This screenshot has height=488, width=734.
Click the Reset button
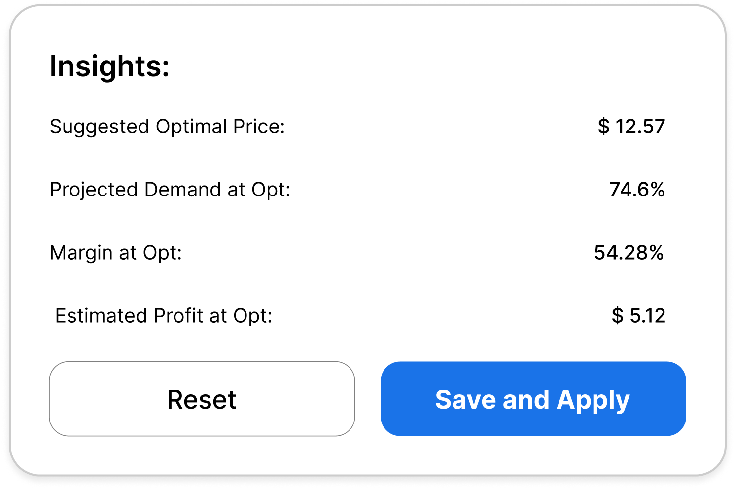coord(202,399)
